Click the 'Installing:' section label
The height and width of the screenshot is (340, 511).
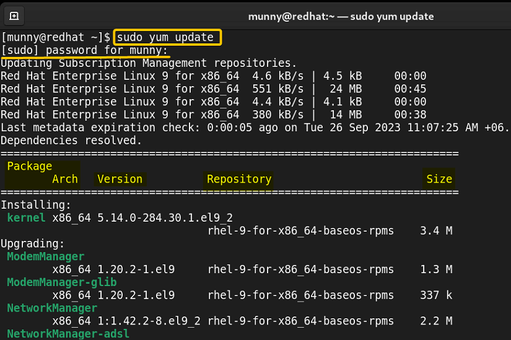[36, 205]
